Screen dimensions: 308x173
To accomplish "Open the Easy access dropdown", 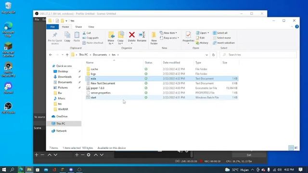I will pos(169,38).
